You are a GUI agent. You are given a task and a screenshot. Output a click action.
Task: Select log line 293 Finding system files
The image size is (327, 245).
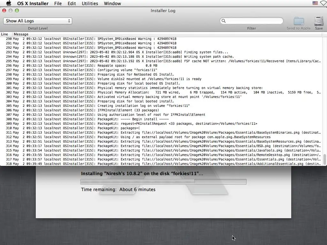[x=161, y=52]
